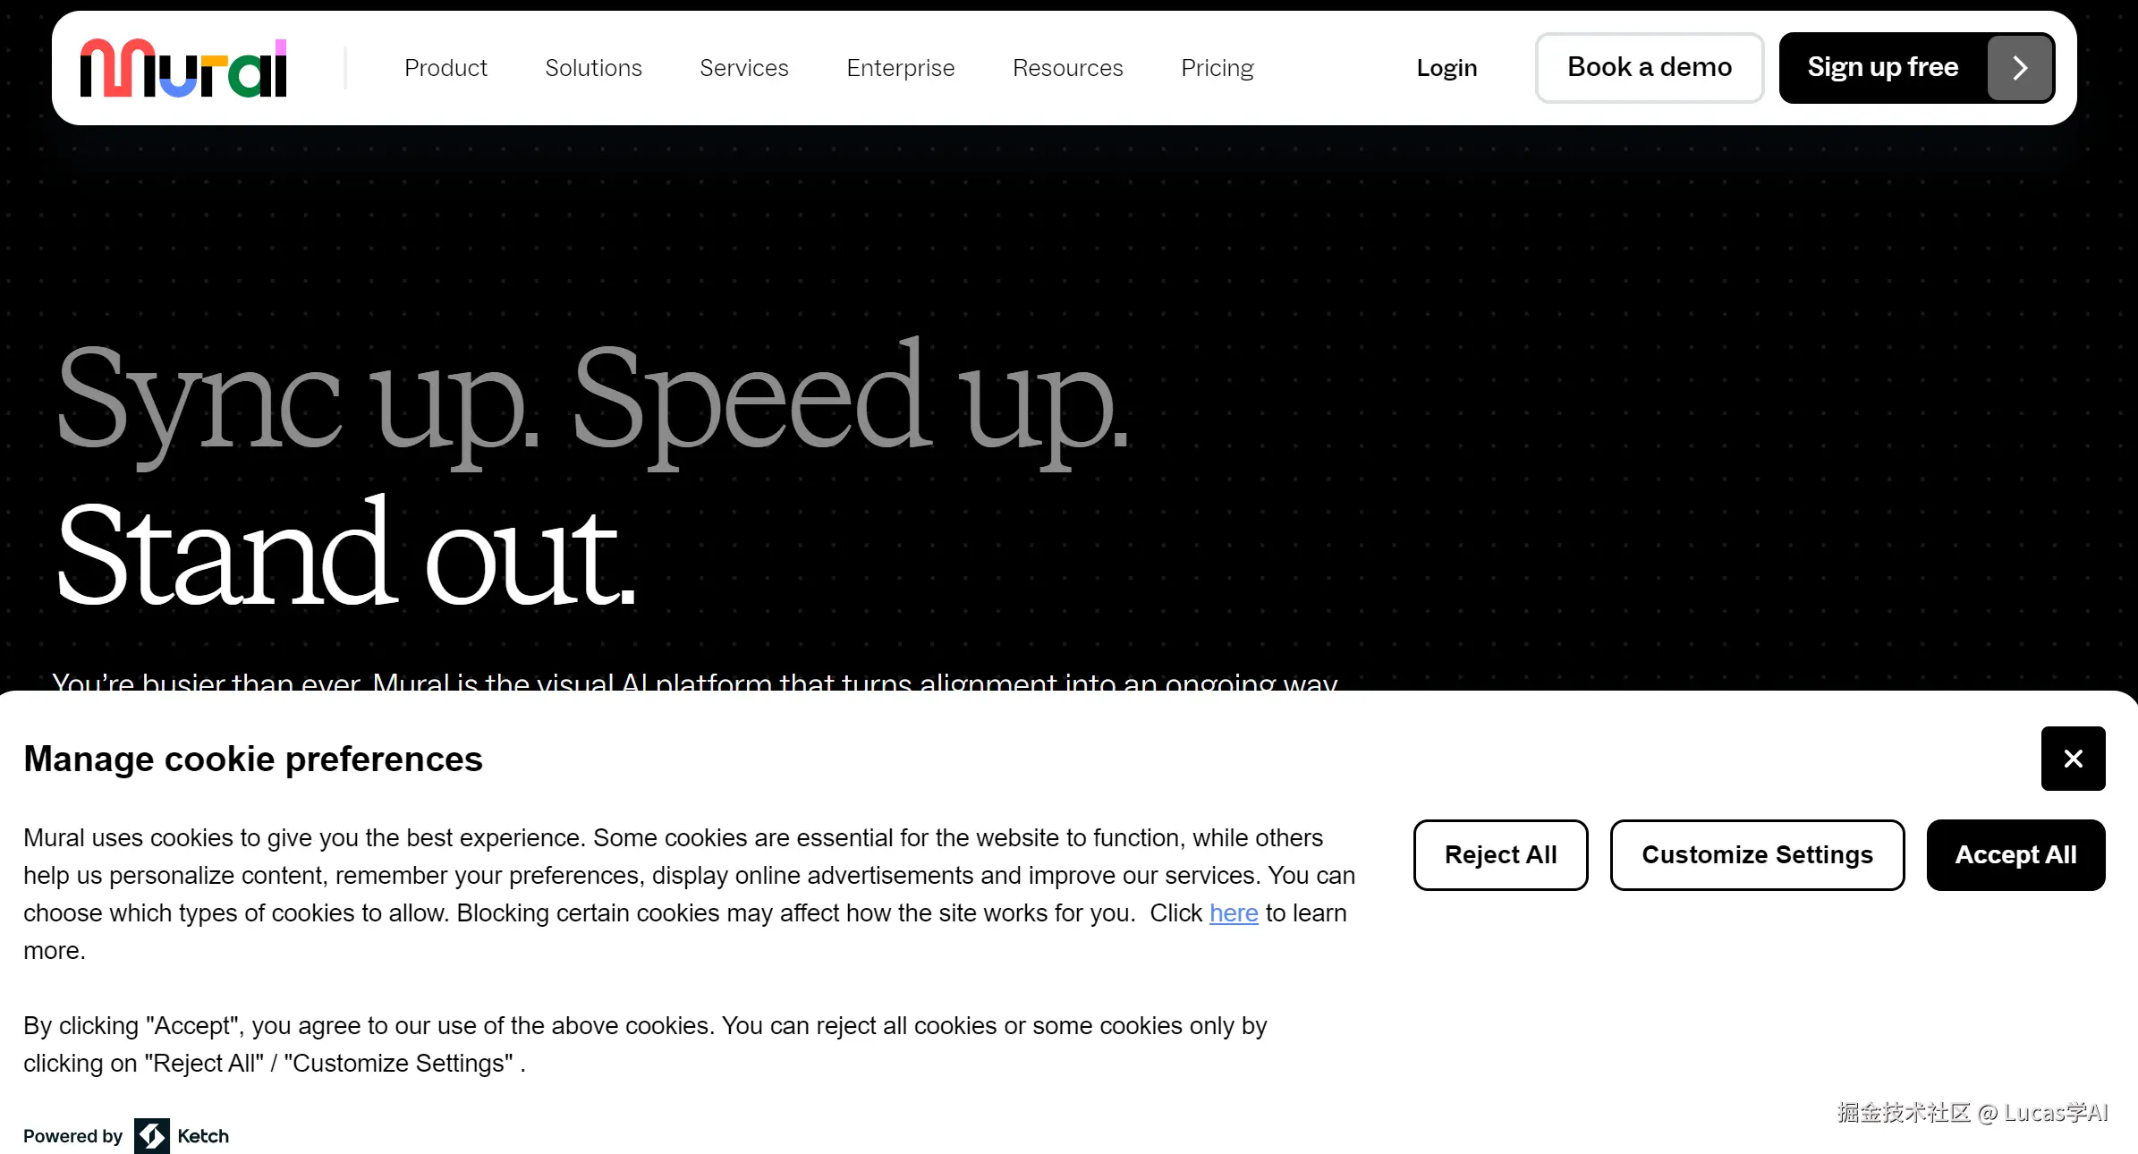Follow the "here" link to learn more
2138x1154 pixels.
tap(1233, 913)
